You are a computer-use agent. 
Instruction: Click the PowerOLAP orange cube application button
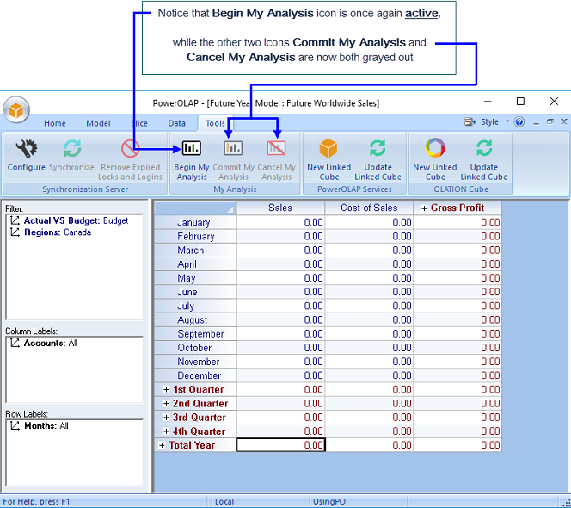[x=16, y=109]
